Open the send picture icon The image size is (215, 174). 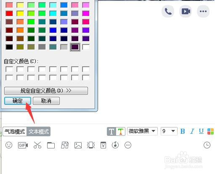(x=78, y=145)
